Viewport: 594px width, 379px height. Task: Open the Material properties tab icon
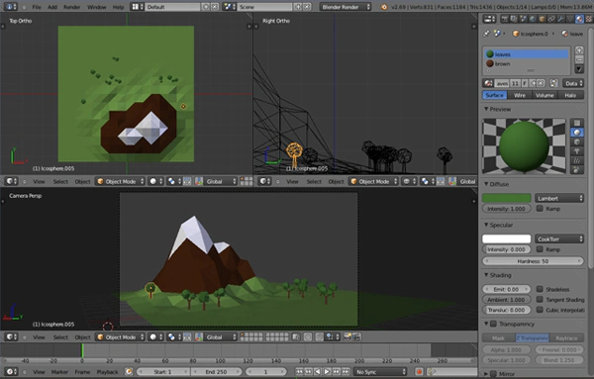pos(579,19)
